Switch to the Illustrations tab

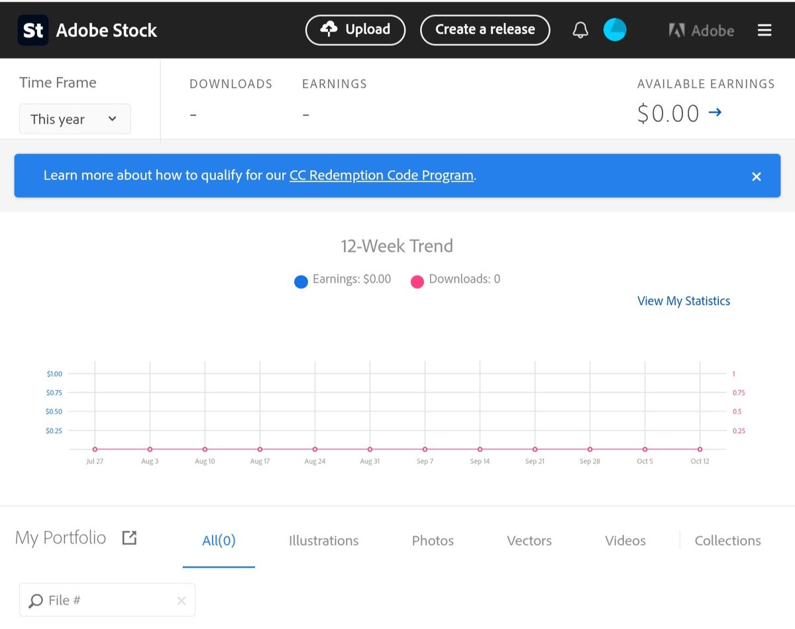point(323,541)
